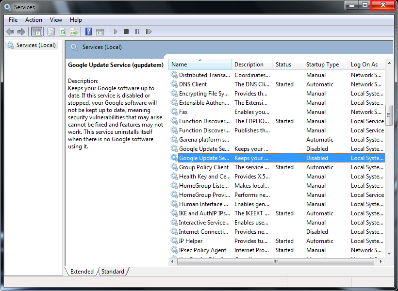This screenshot has height=291, width=398.
Task: Select 'Interactive Service...' service name
Action: 204,223
